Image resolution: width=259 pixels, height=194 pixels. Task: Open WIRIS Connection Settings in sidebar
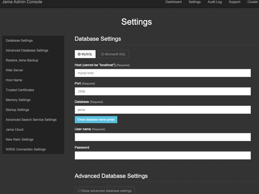coord(26,149)
